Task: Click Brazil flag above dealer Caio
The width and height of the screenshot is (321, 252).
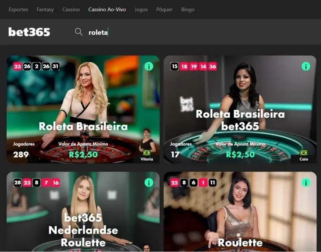Action: (x=303, y=152)
